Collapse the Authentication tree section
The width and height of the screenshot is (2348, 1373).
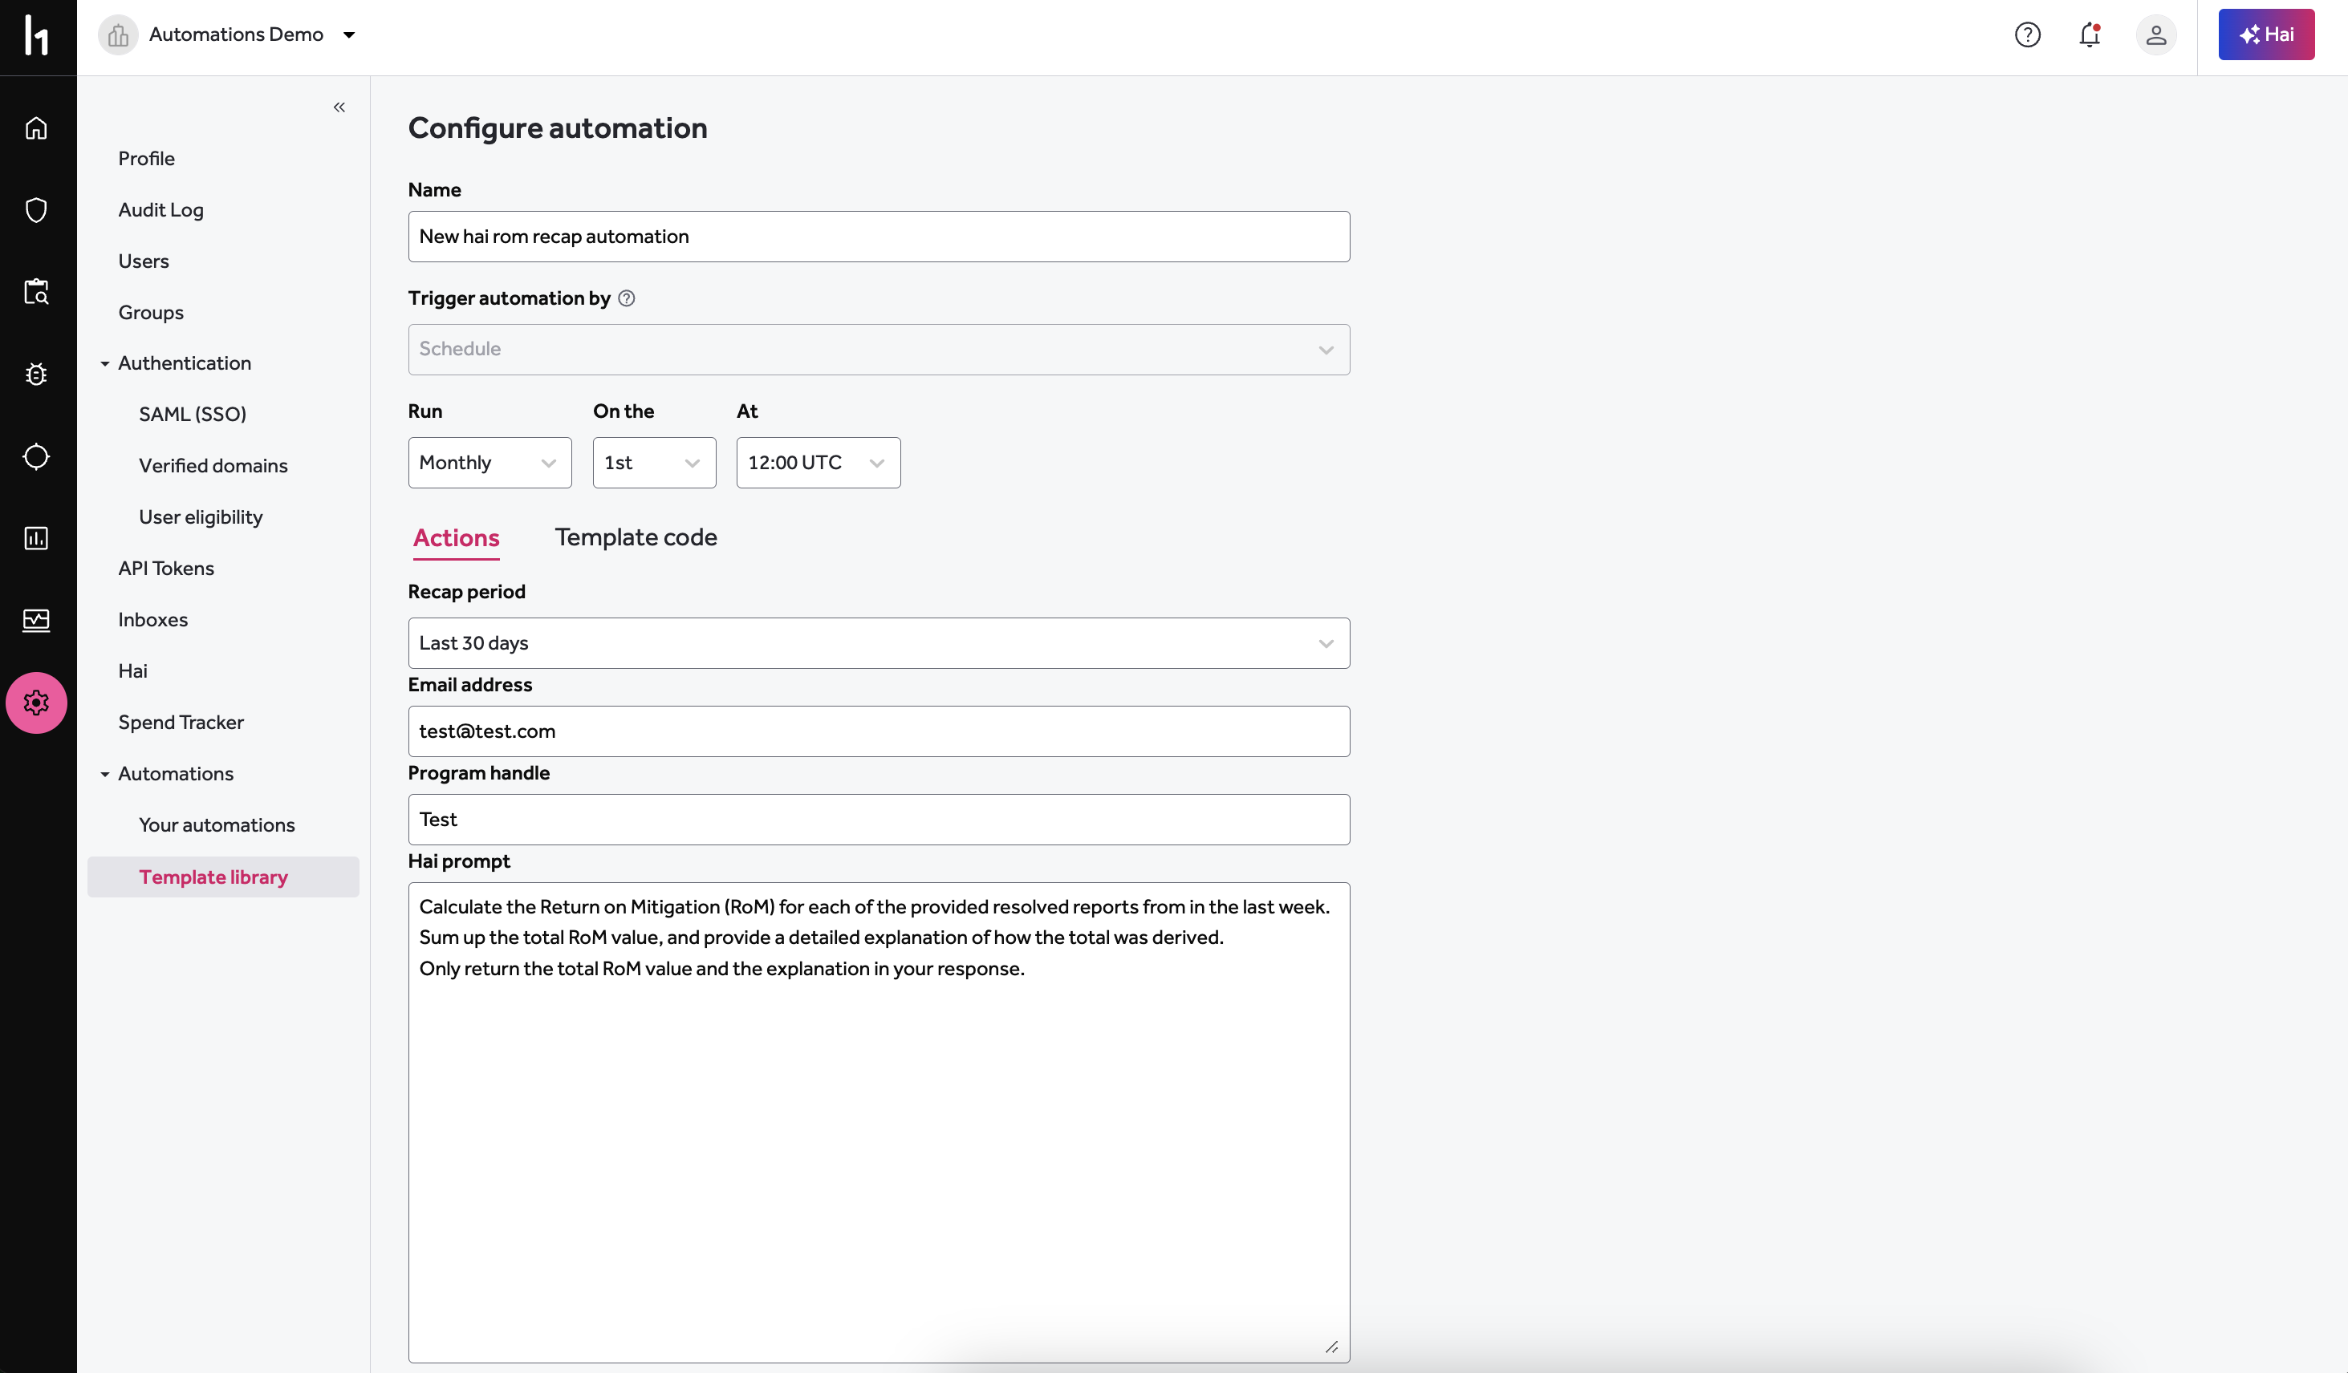[105, 363]
